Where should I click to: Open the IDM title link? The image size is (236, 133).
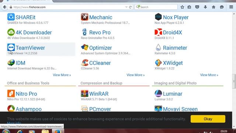pyautogui.click(x=21, y=63)
